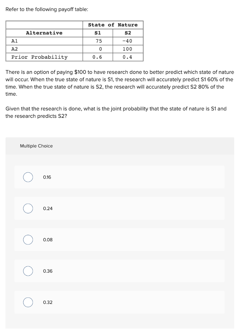245x329 pixels.
Task: Select the radio button for 0.36
Action: point(28,271)
